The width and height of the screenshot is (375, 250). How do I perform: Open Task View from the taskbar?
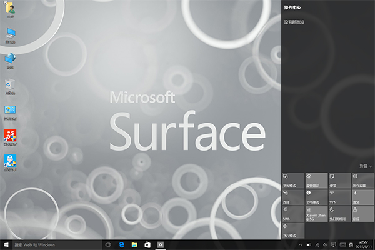(108, 245)
